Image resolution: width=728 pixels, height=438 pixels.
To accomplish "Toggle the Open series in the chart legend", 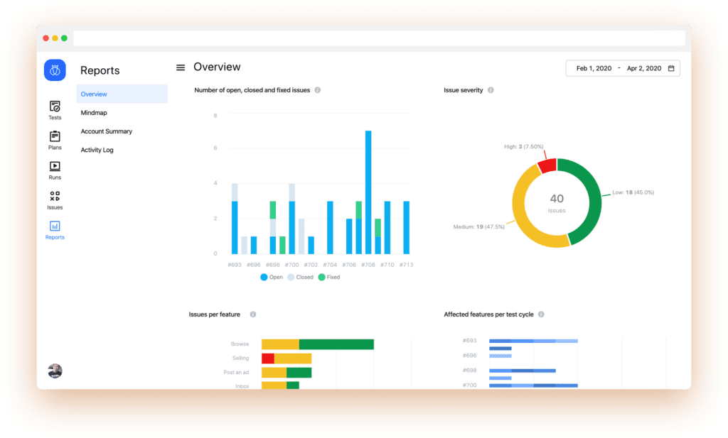I will point(272,277).
